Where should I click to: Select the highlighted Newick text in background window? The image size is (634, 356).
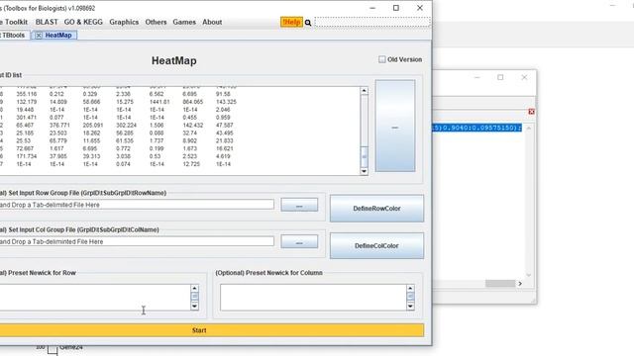(477, 128)
